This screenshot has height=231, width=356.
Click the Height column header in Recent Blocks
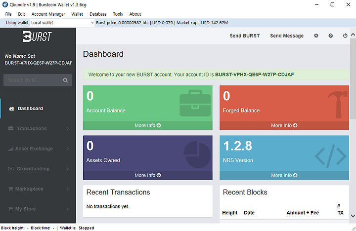tap(230, 213)
